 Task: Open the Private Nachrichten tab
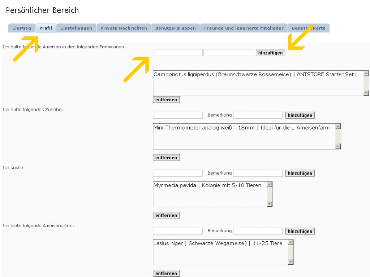124,28
